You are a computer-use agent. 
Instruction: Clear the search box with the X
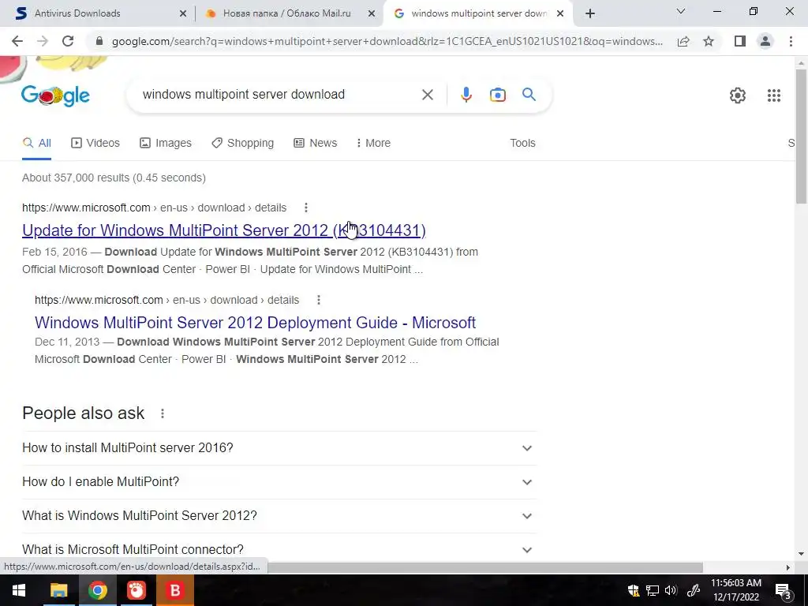[x=427, y=95]
